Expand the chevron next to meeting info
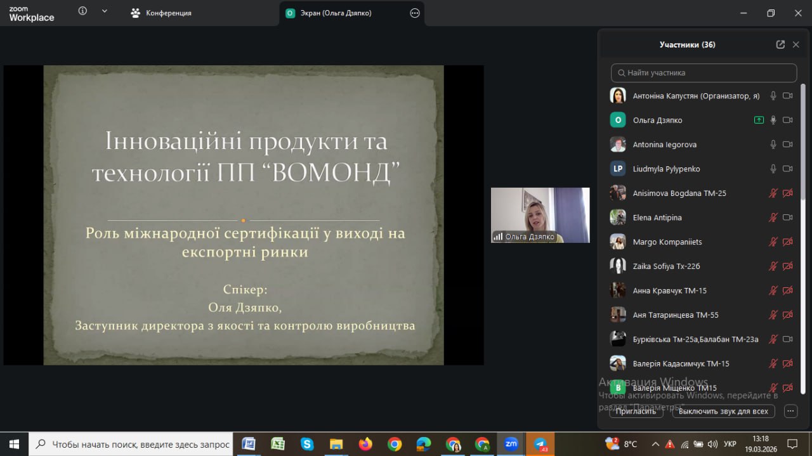The image size is (812, 456). (105, 11)
